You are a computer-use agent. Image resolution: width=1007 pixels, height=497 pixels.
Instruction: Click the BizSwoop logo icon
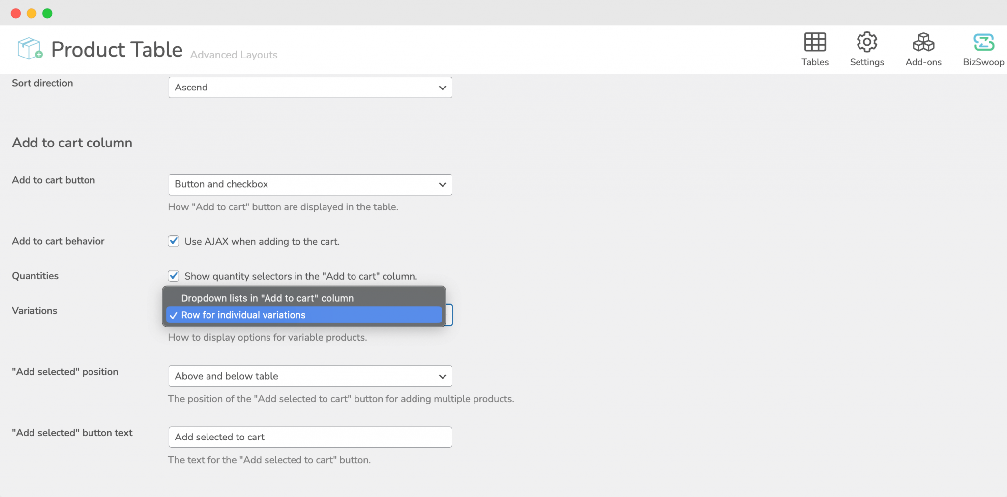tap(982, 42)
